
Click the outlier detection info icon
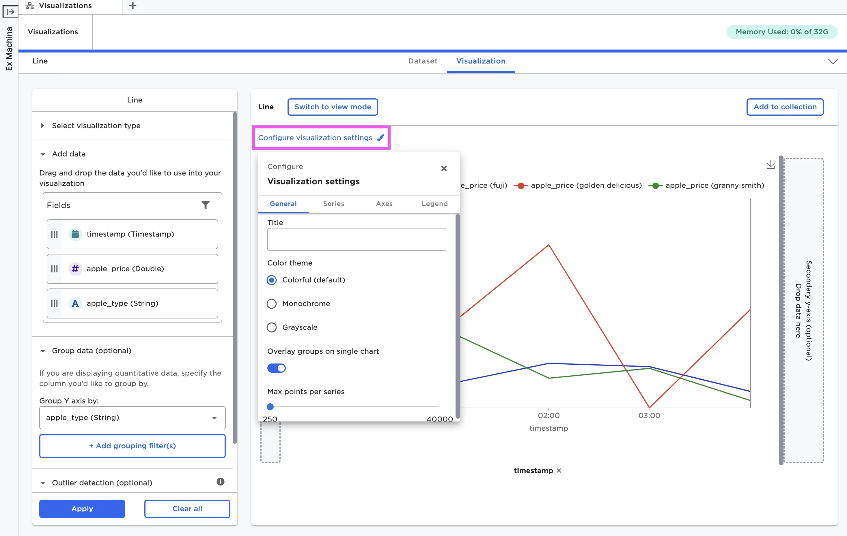[220, 481]
